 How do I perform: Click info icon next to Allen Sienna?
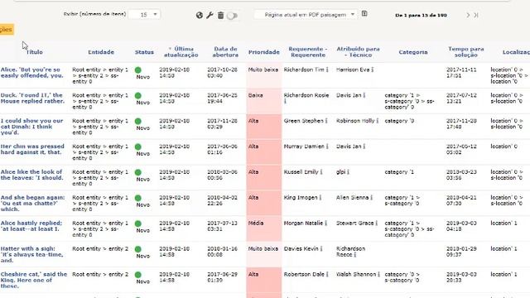tap(371, 197)
